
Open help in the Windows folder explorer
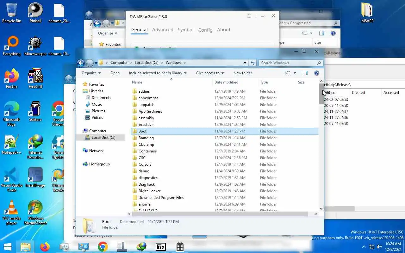316,73
